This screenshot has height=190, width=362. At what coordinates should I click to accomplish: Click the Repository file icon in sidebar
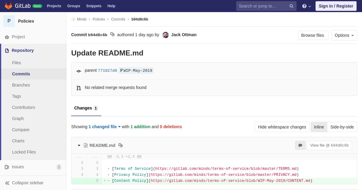click(7, 51)
